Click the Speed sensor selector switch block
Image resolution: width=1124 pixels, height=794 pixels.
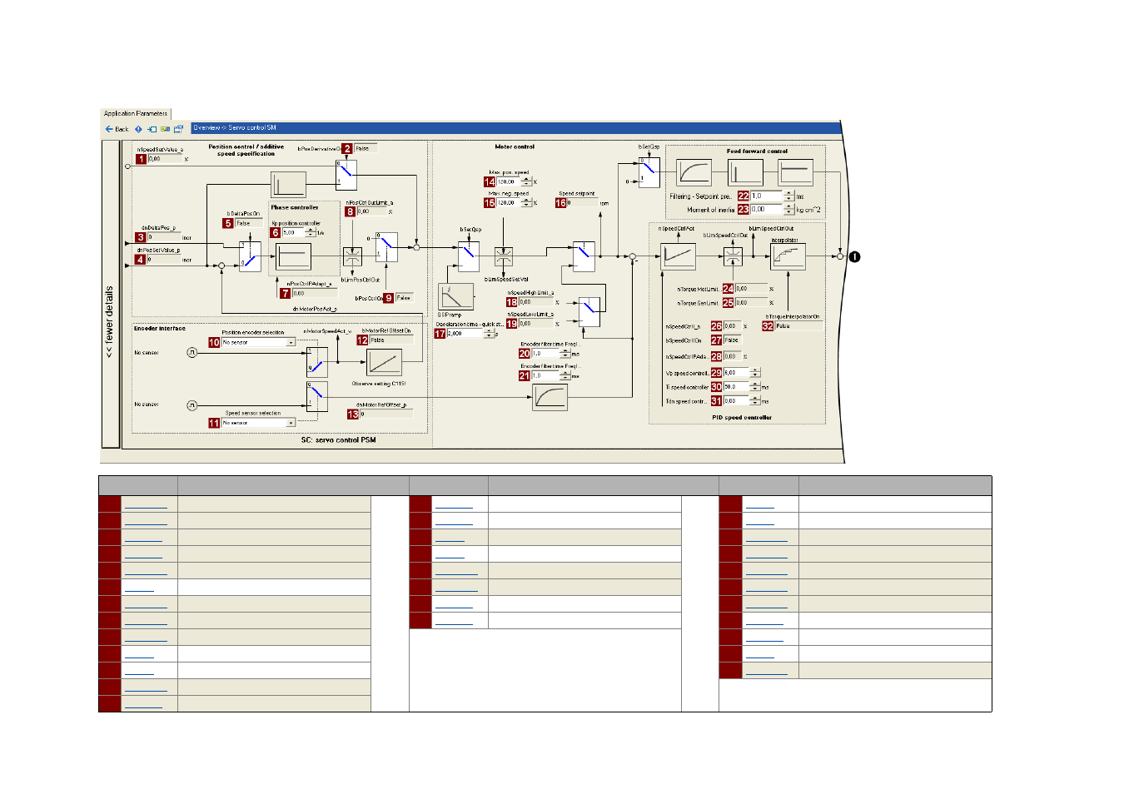coord(317,397)
